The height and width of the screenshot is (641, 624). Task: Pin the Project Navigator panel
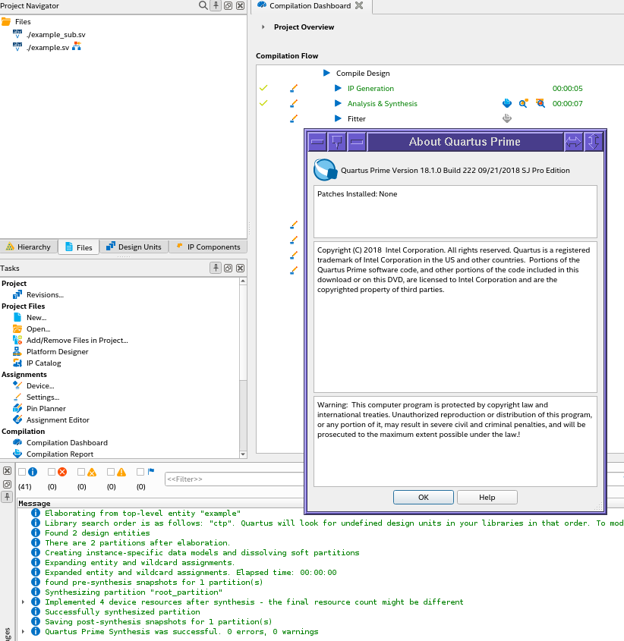click(216, 5)
